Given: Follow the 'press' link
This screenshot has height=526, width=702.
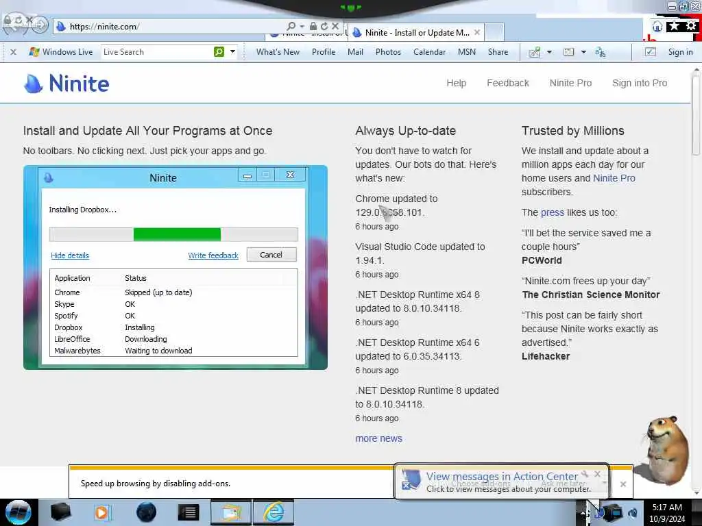Looking at the screenshot, I should pos(552,212).
